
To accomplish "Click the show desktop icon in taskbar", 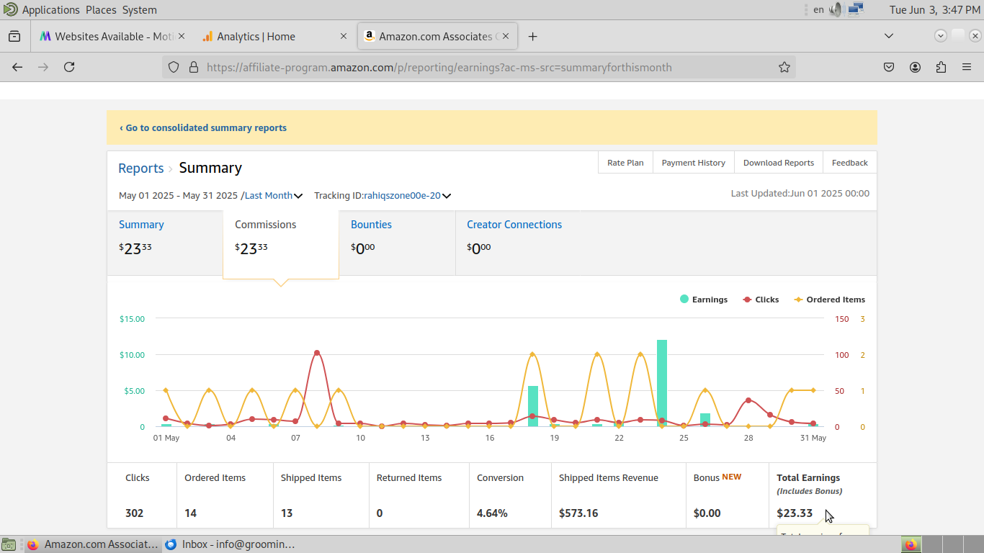I will (x=9, y=544).
